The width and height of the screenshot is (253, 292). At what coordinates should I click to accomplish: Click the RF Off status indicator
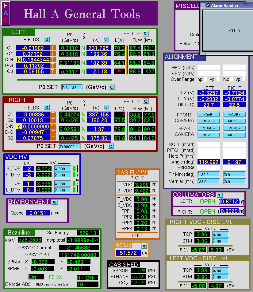[87, 278]
